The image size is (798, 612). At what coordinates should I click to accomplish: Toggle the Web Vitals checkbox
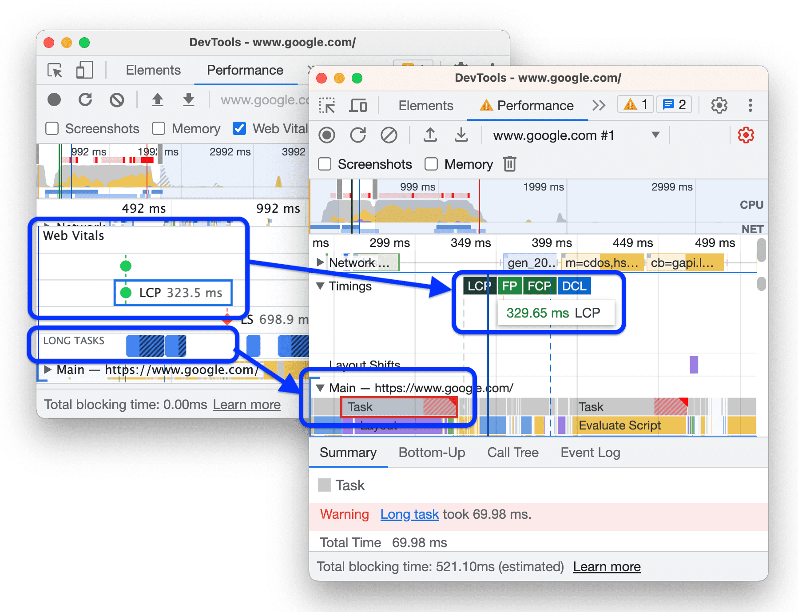pyautogui.click(x=239, y=129)
